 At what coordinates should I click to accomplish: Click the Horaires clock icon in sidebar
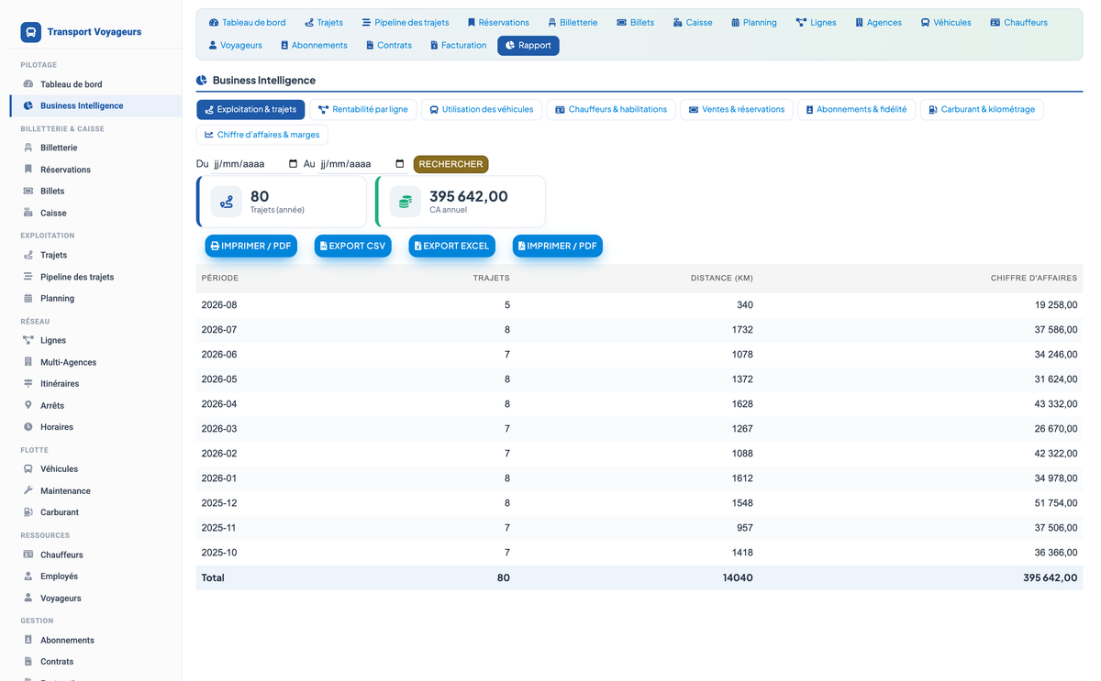28,427
